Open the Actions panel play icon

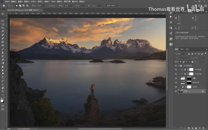(171, 17)
